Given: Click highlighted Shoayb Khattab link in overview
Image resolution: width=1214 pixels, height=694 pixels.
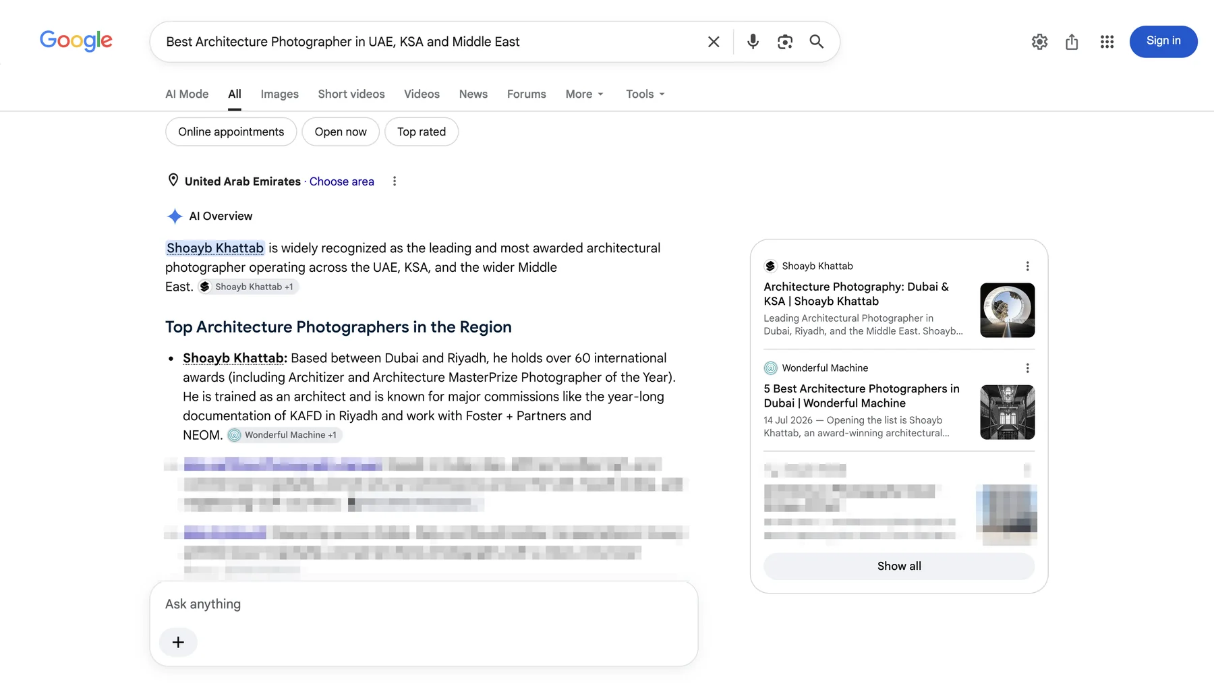Looking at the screenshot, I should (x=215, y=248).
